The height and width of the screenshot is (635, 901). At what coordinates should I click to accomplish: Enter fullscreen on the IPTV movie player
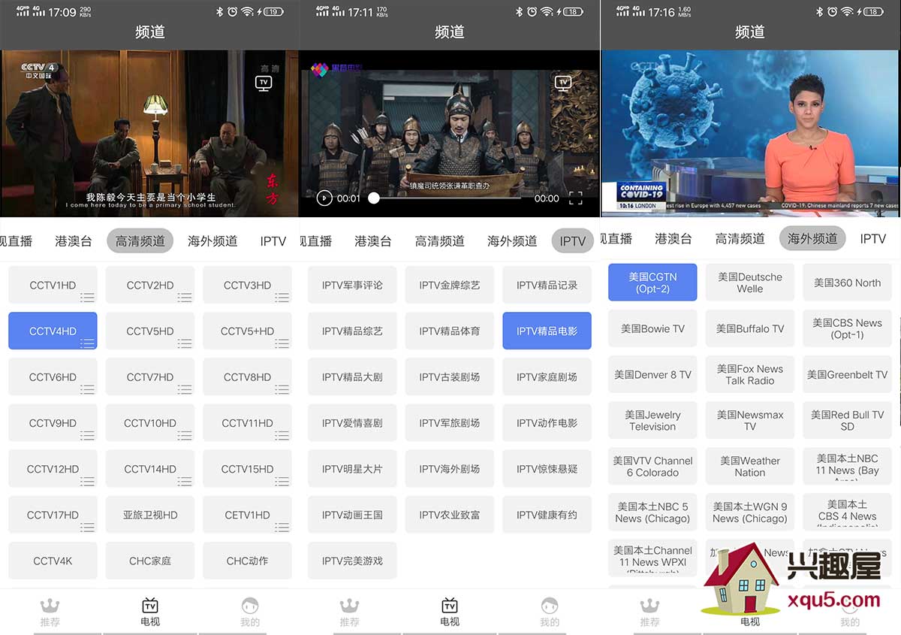[576, 198]
